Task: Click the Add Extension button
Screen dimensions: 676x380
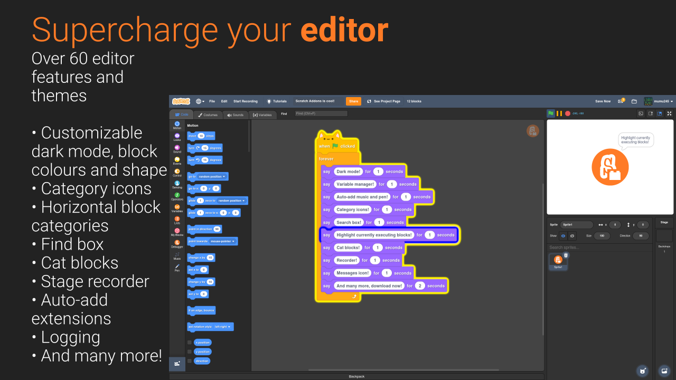Action: pos(177,364)
